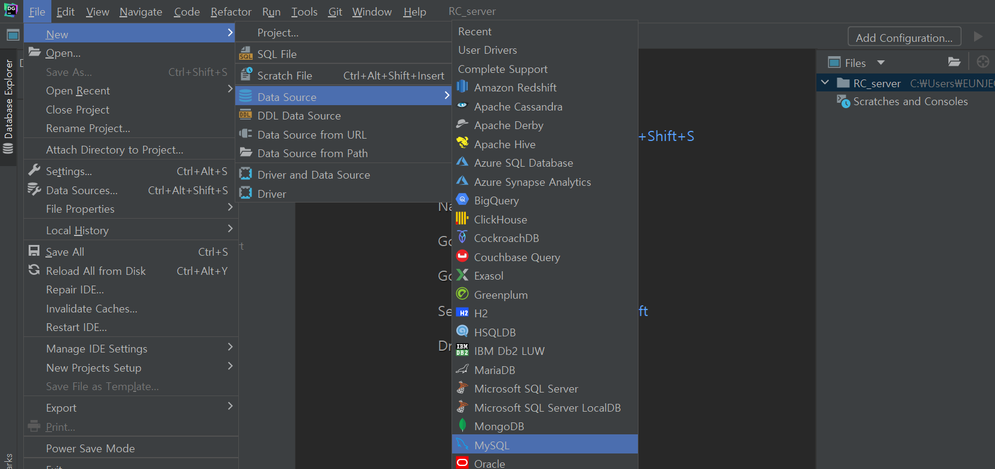Image resolution: width=995 pixels, height=469 pixels.
Task: Click the DDL Data Source icon
Action: pos(245,115)
